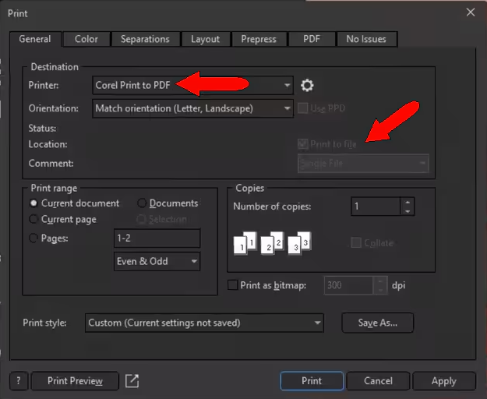Select the Selection radio button
Image resolution: width=487 pixels, height=399 pixels.
tap(141, 219)
